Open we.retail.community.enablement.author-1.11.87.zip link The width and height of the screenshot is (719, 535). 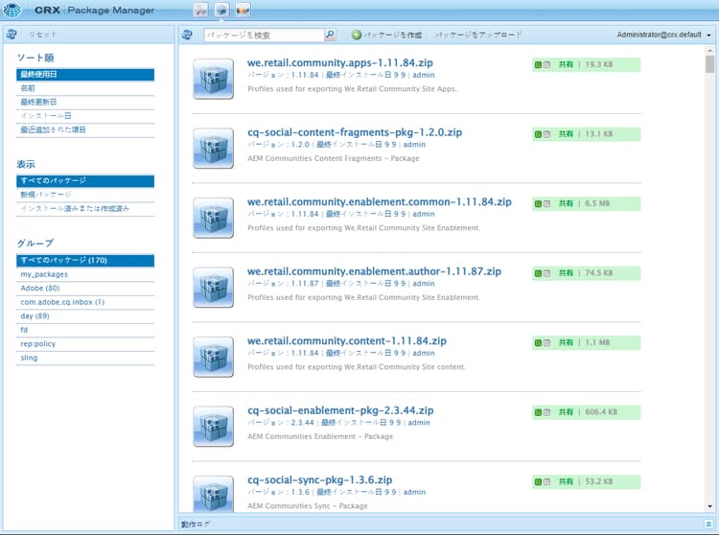(374, 271)
